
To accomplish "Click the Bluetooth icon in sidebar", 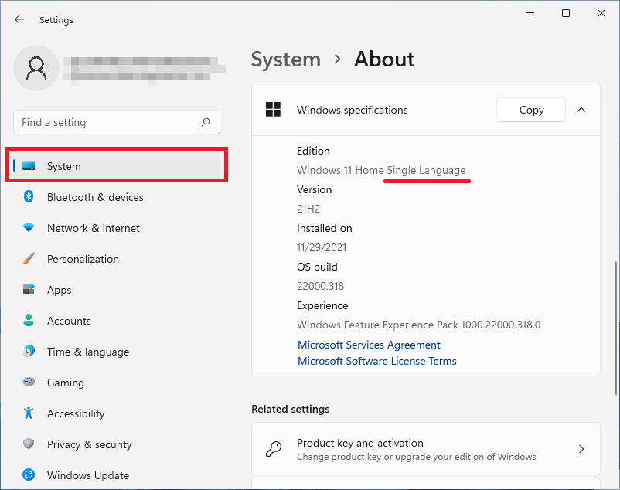I will 29,196.
